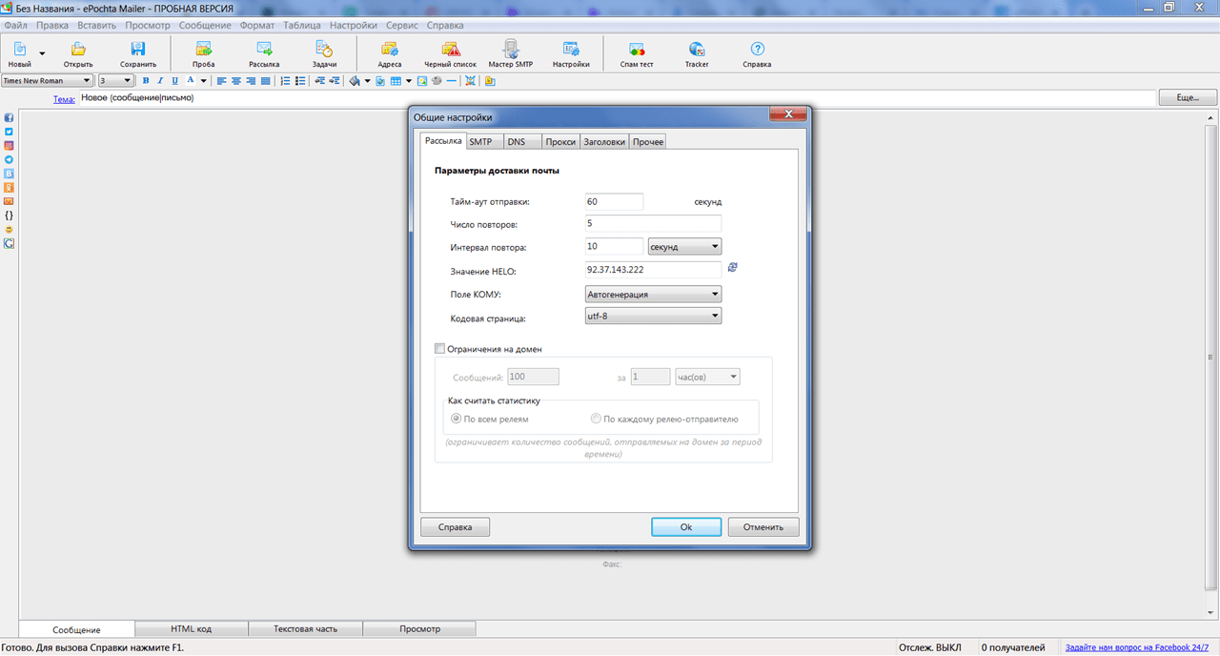The width and height of the screenshot is (1220, 656).
Task: Click the font color button in formatting bar
Action: click(x=191, y=81)
